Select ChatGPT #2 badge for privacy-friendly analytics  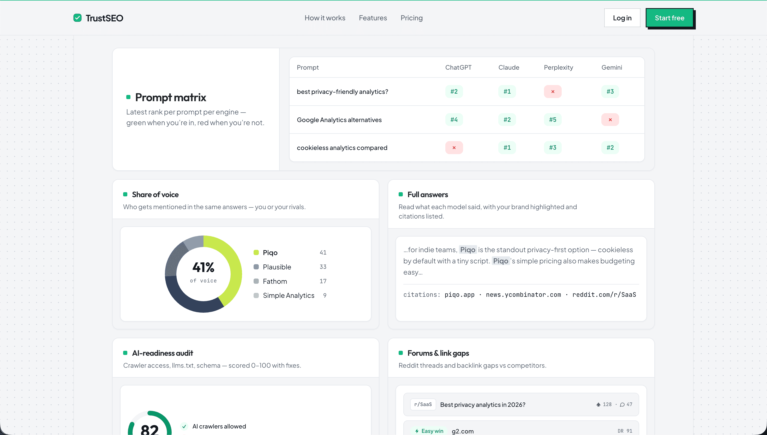click(454, 92)
